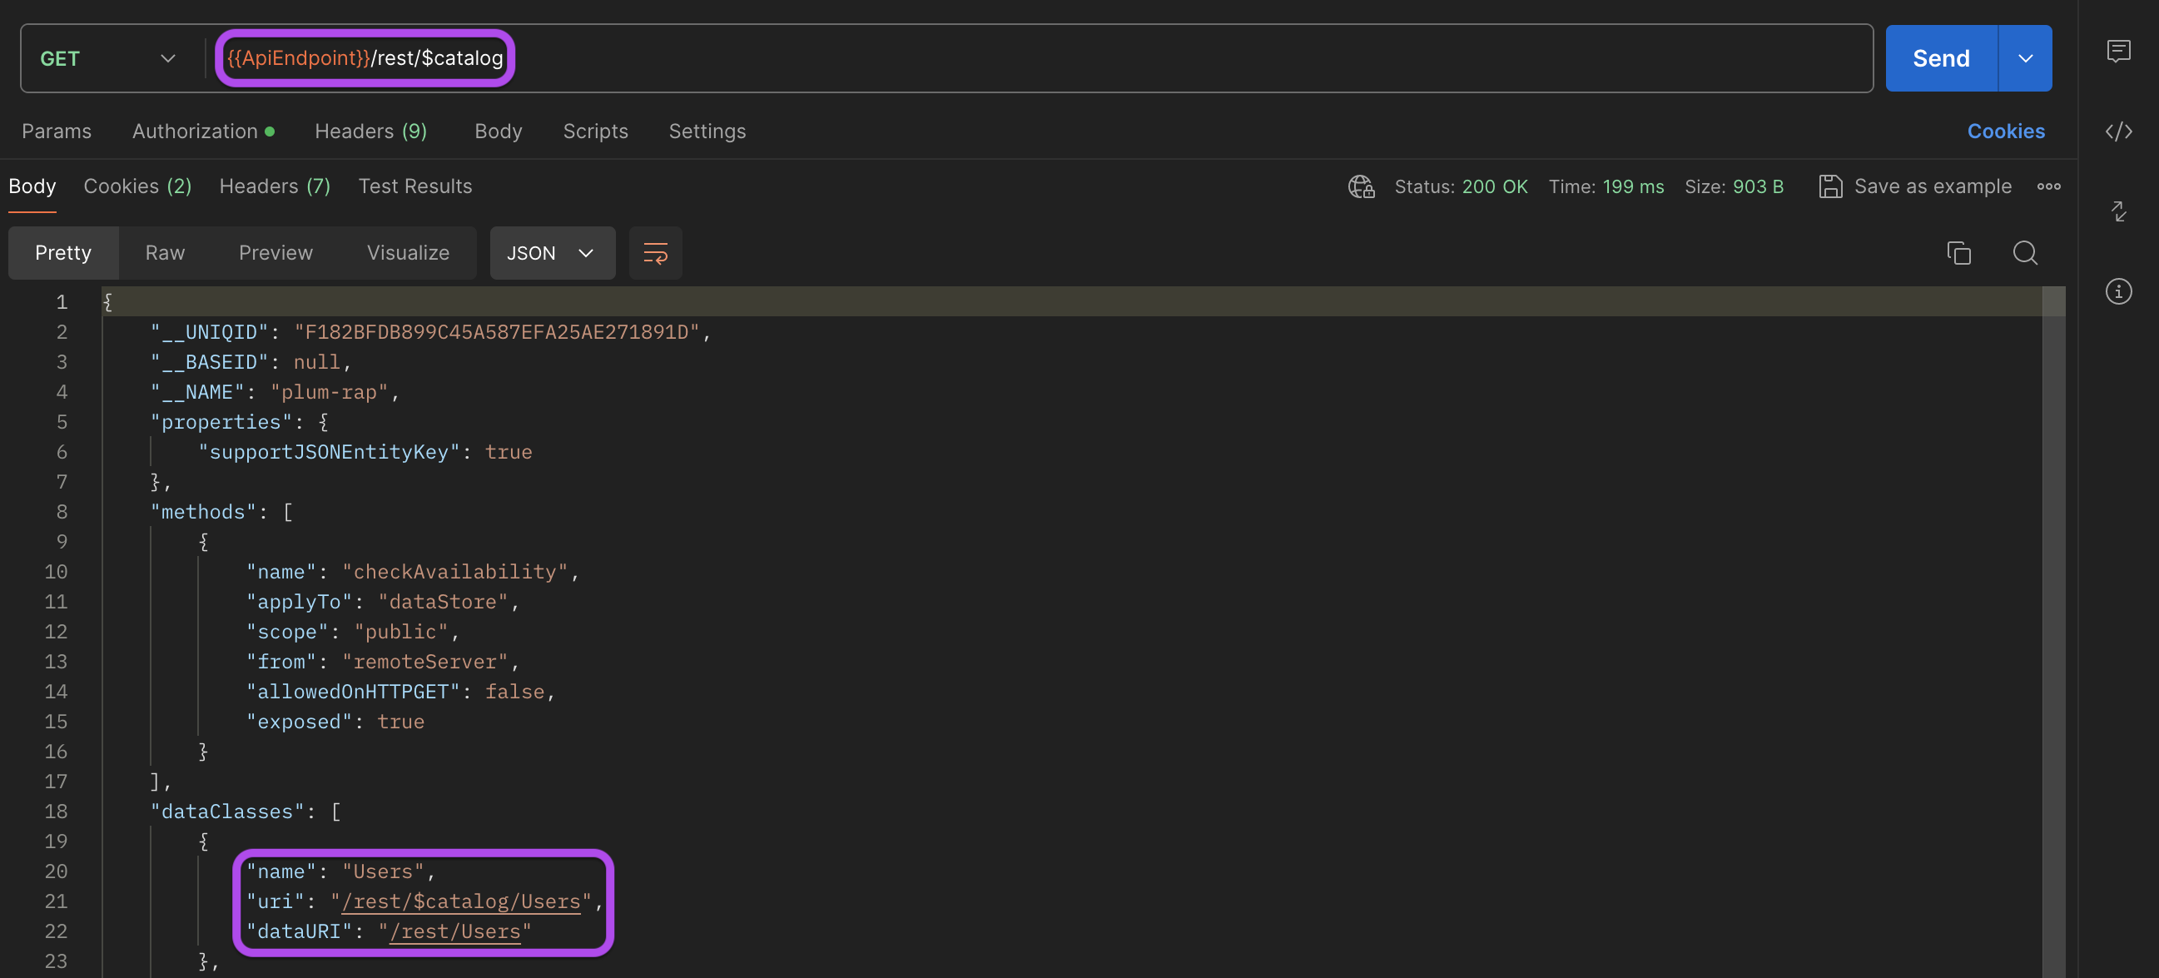Search the response using the magnifier icon
Image resolution: width=2159 pixels, height=978 pixels.
pos(2024,252)
